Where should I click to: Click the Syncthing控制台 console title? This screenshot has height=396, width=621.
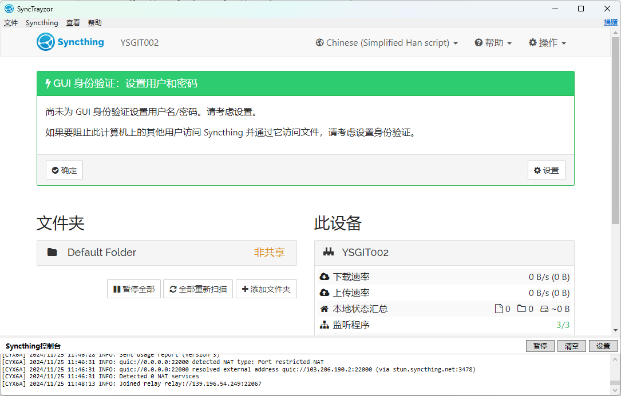coord(33,346)
